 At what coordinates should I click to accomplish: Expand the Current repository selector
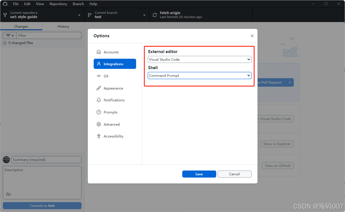tap(42, 15)
